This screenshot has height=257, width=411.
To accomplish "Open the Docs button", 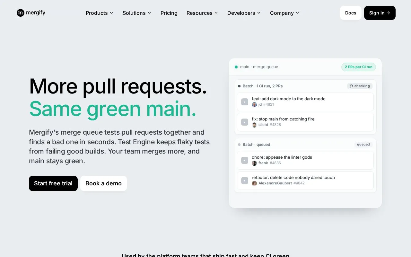I will coord(351,13).
